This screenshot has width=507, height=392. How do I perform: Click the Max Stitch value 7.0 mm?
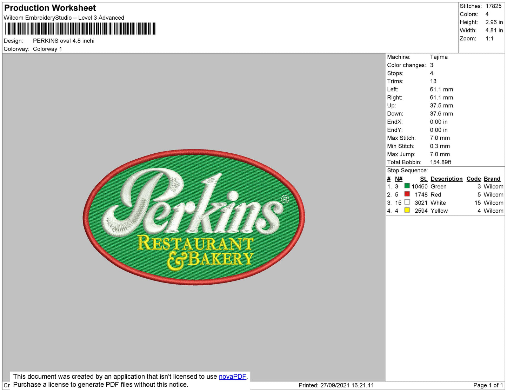(x=440, y=138)
